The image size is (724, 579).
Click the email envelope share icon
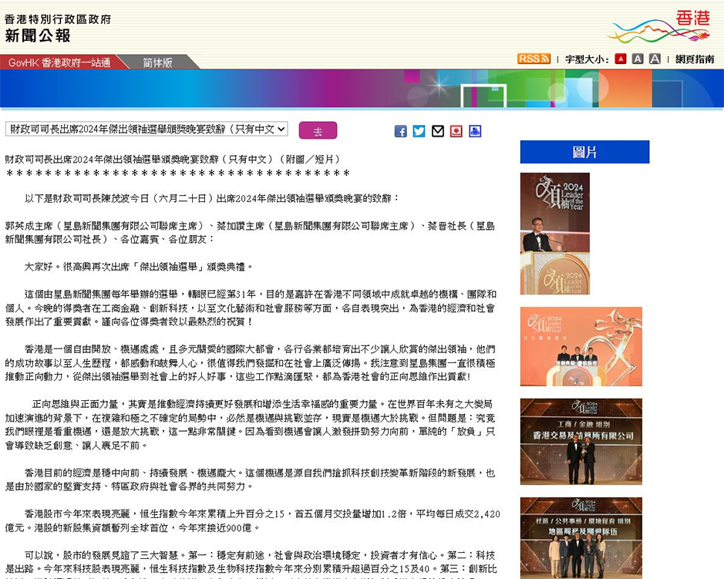coord(437,131)
